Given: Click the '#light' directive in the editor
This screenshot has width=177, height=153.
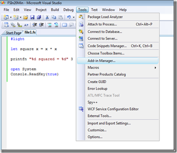Looking at the screenshot, I should [x=17, y=39].
